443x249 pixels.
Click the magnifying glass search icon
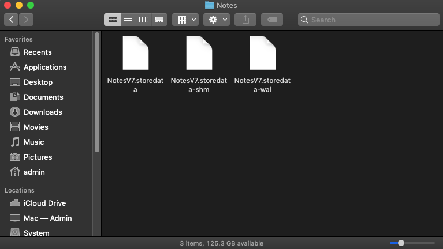click(x=304, y=20)
